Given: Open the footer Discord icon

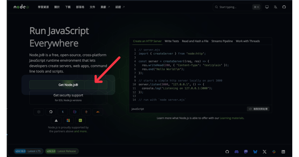Looking at the screenshot, I should 237,152.
